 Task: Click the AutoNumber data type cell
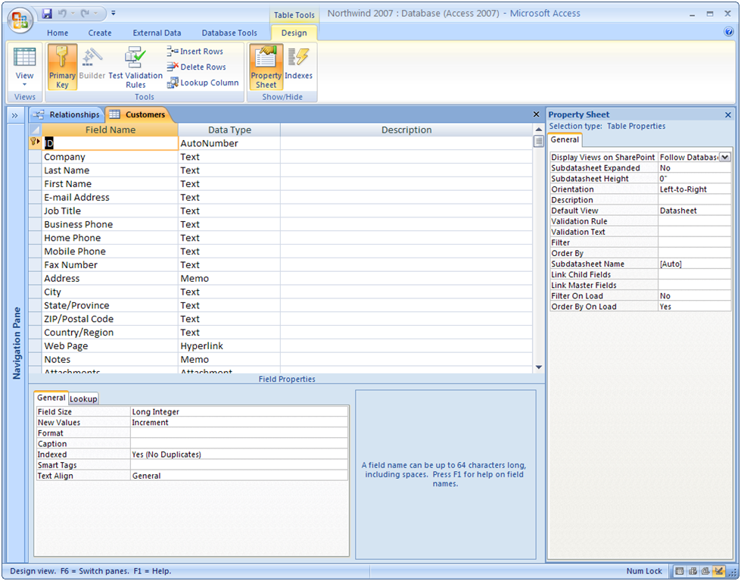pos(229,143)
